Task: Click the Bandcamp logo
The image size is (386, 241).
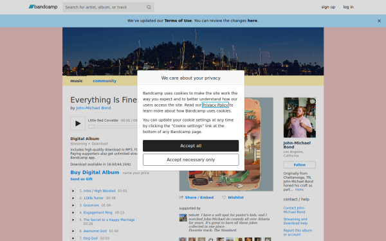Action: tap(43, 7)
